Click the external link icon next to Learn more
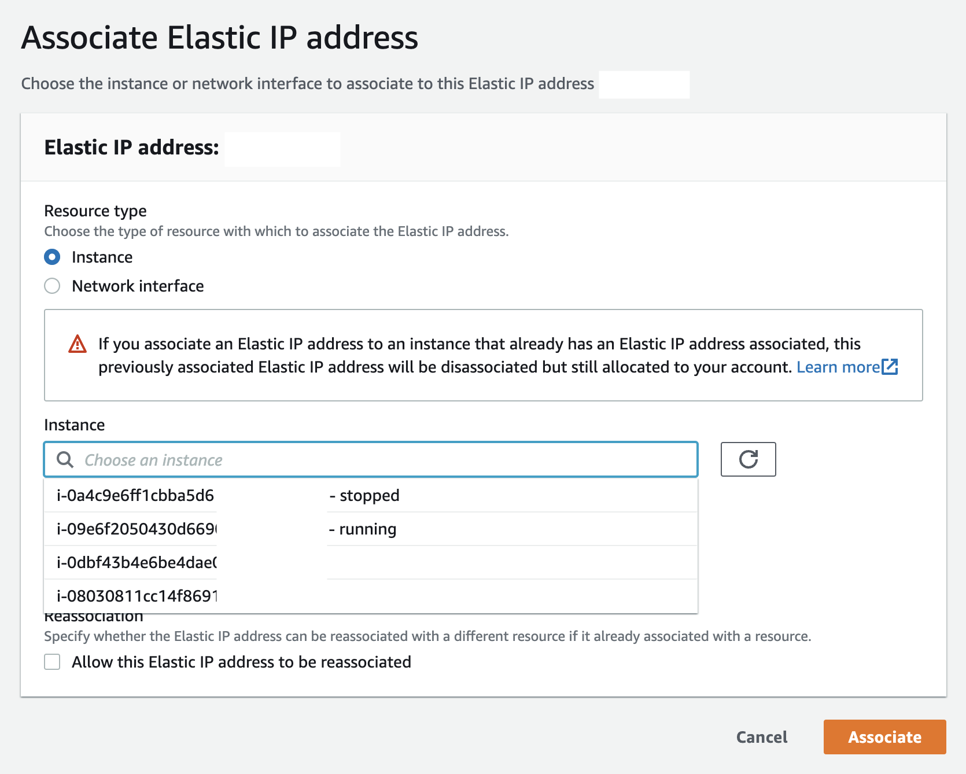The height and width of the screenshot is (774, 966). (x=890, y=366)
